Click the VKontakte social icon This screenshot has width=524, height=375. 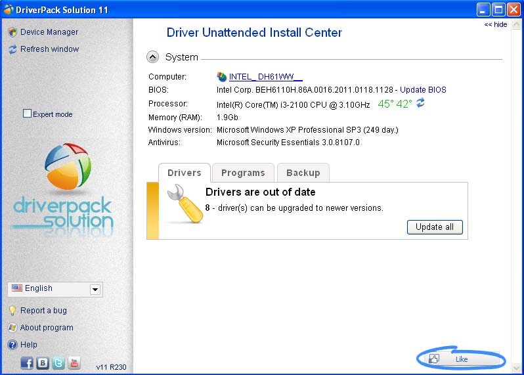43,363
